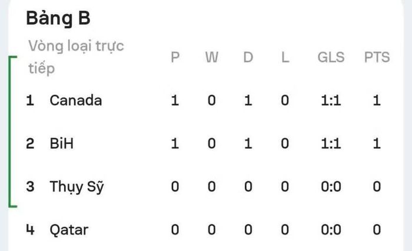This screenshot has height=251, width=412.
Task: Click the D column header
Action: [x=248, y=57]
